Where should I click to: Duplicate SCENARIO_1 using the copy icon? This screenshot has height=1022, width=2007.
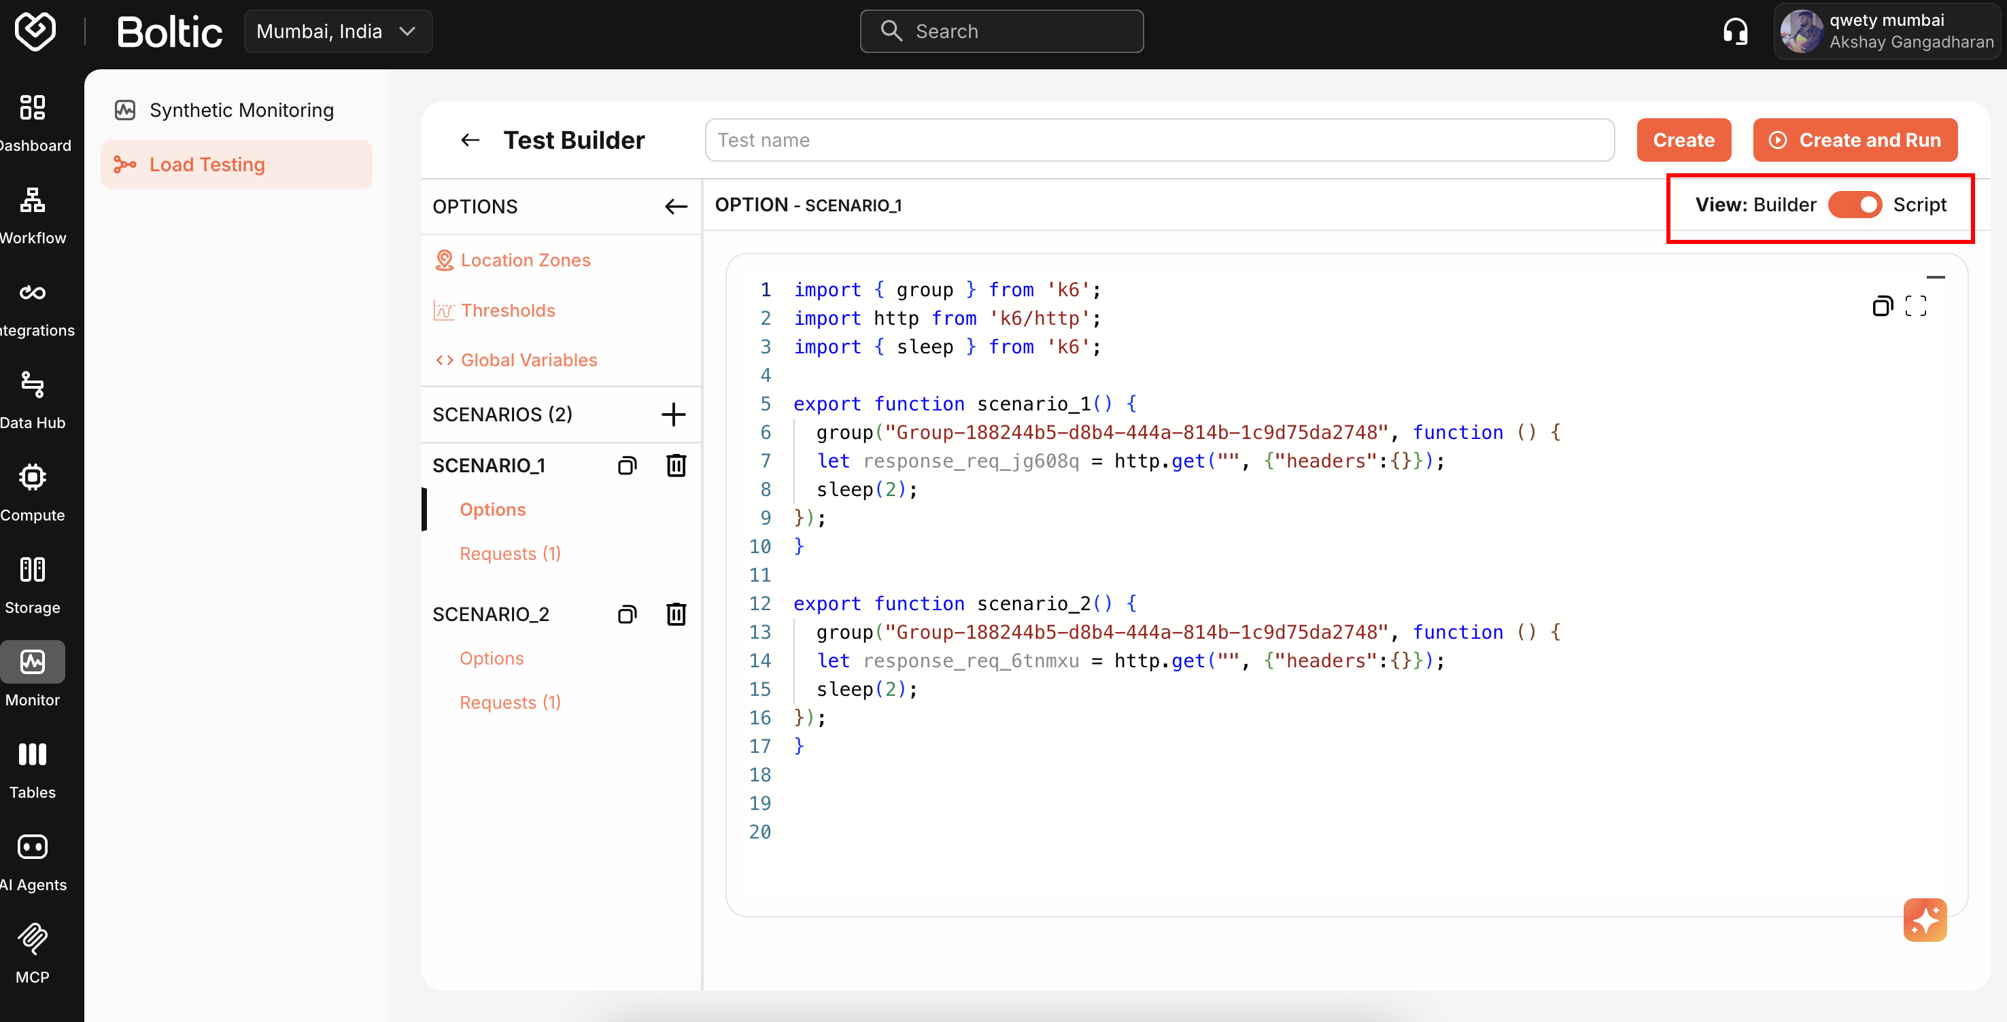tap(627, 465)
